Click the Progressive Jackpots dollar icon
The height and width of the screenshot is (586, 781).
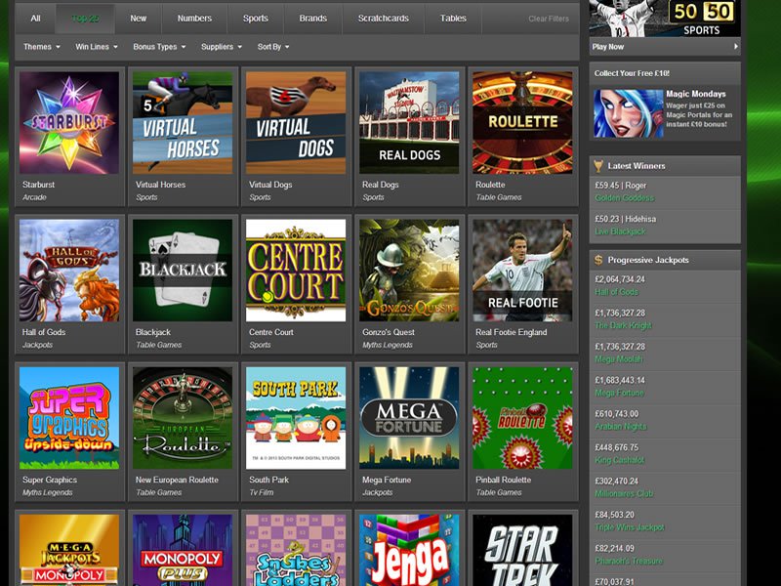(x=598, y=260)
